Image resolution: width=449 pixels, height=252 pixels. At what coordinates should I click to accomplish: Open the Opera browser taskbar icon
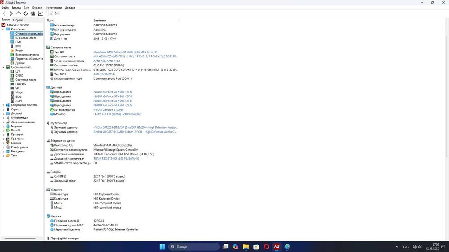point(266,247)
